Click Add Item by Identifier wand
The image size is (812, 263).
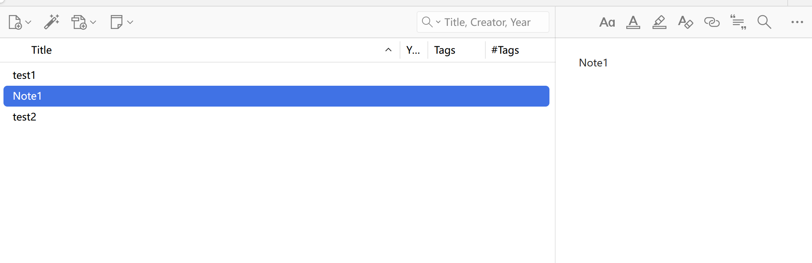click(51, 22)
